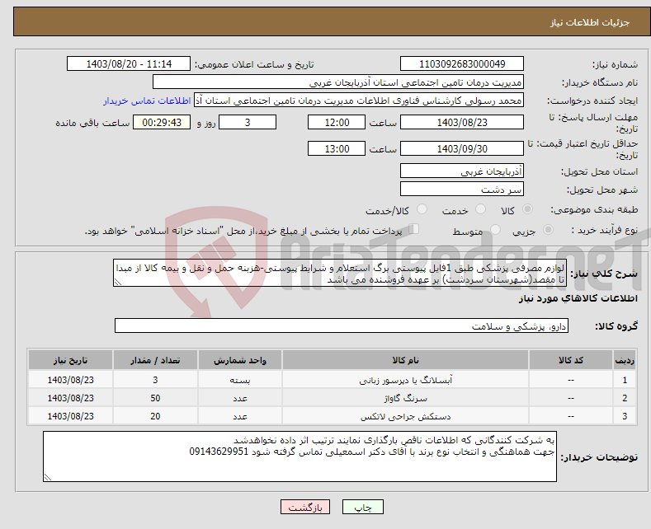The width and height of the screenshot is (651, 529).
Task: Select the خدمت radio button
Action: pyautogui.click(x=480, y=209)
